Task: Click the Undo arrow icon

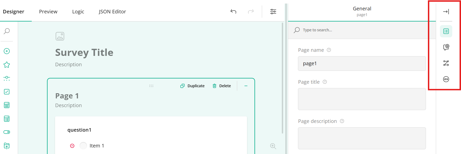Action: 233,11
